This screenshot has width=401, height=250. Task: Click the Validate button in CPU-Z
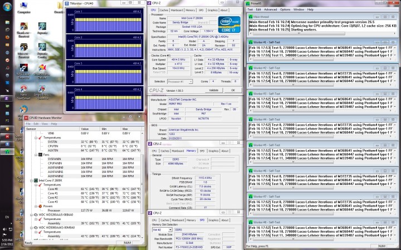(213, 90)
